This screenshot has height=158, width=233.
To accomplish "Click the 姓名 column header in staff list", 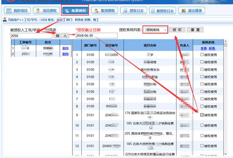I will (x=48, y=42).
